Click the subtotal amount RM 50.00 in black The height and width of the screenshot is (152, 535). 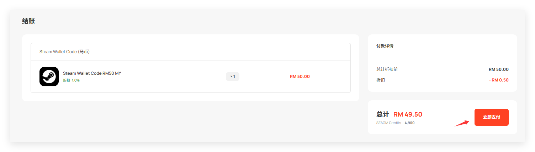pos(499,69)
